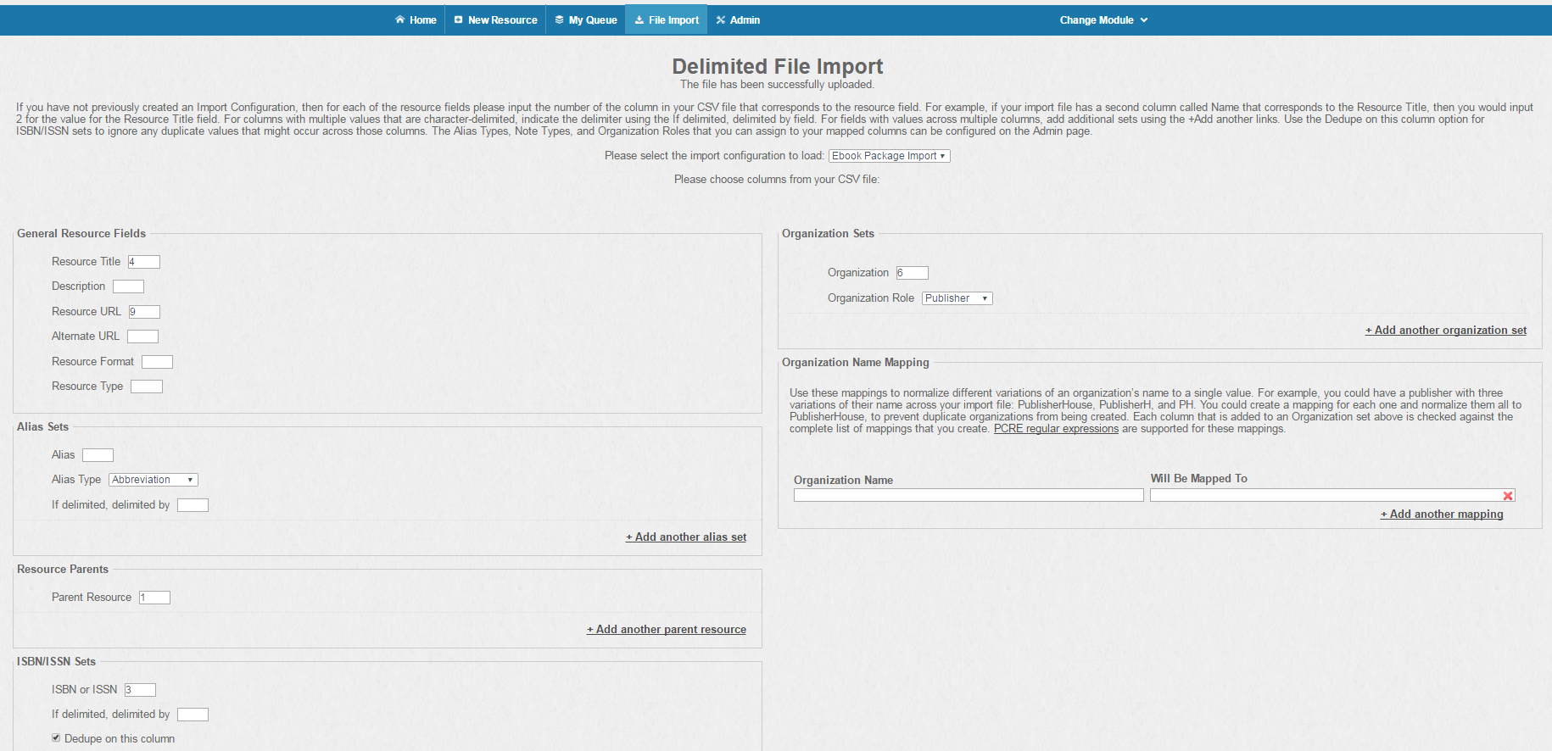
Task: Click the Organization Name mapping input
Action: [x=969, y=495]
